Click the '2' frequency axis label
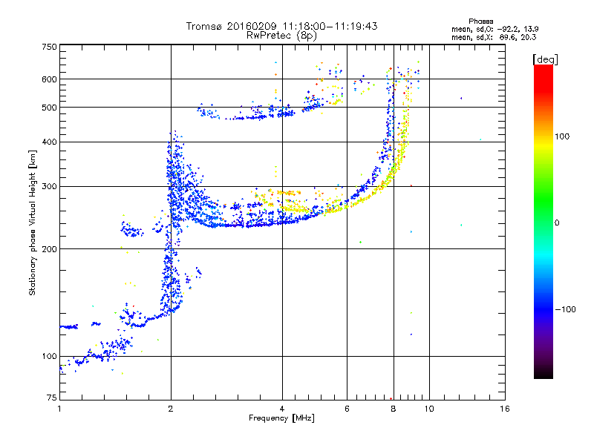 pyautogui.click(x=171, y=409)
